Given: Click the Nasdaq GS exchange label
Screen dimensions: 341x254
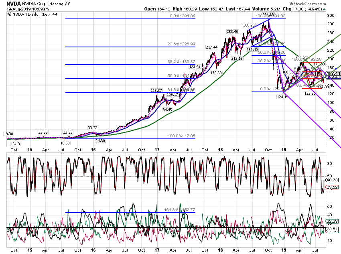Looking at the screenshot, I should coord(60,4).
